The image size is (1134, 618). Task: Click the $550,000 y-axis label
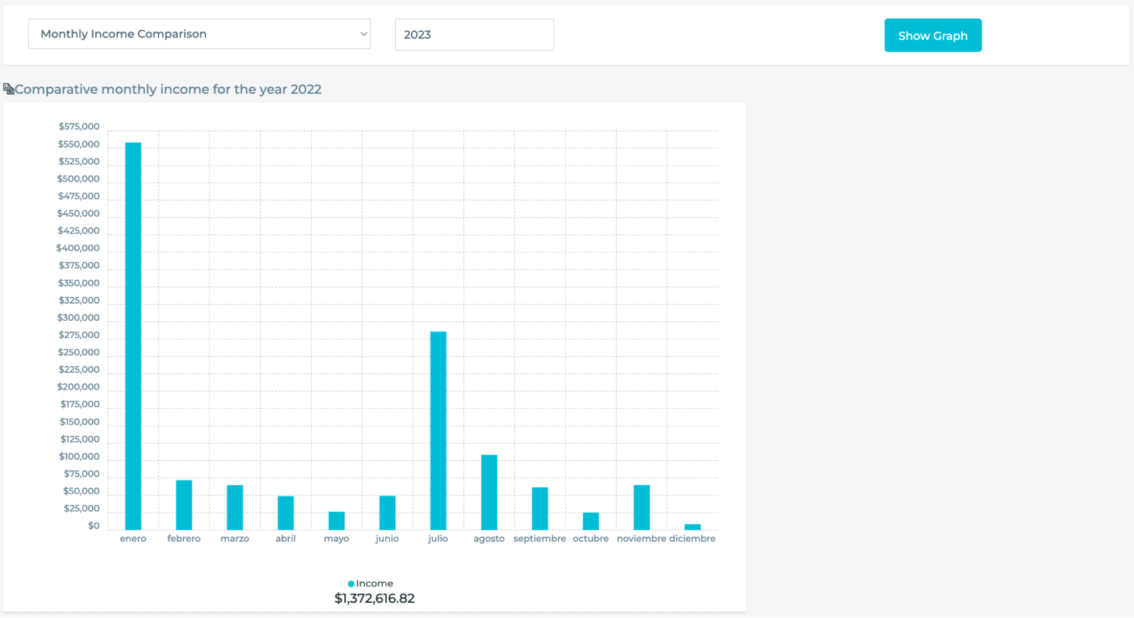[79, 144]
